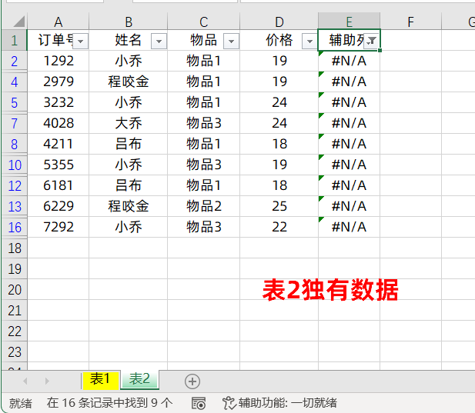Click cell containing order 4211
The image size is (475, 413).
tap(59, 144)
